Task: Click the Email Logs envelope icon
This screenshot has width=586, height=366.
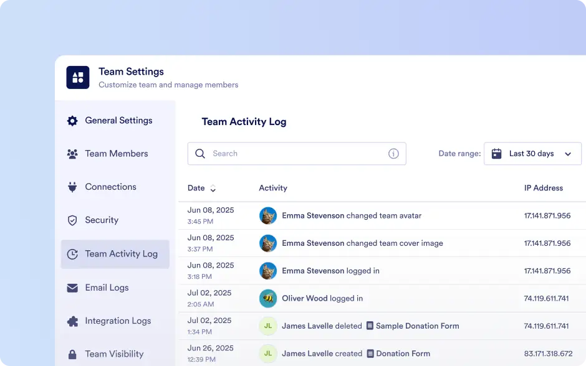Action: pyautogui.click(x=72, y=288)
